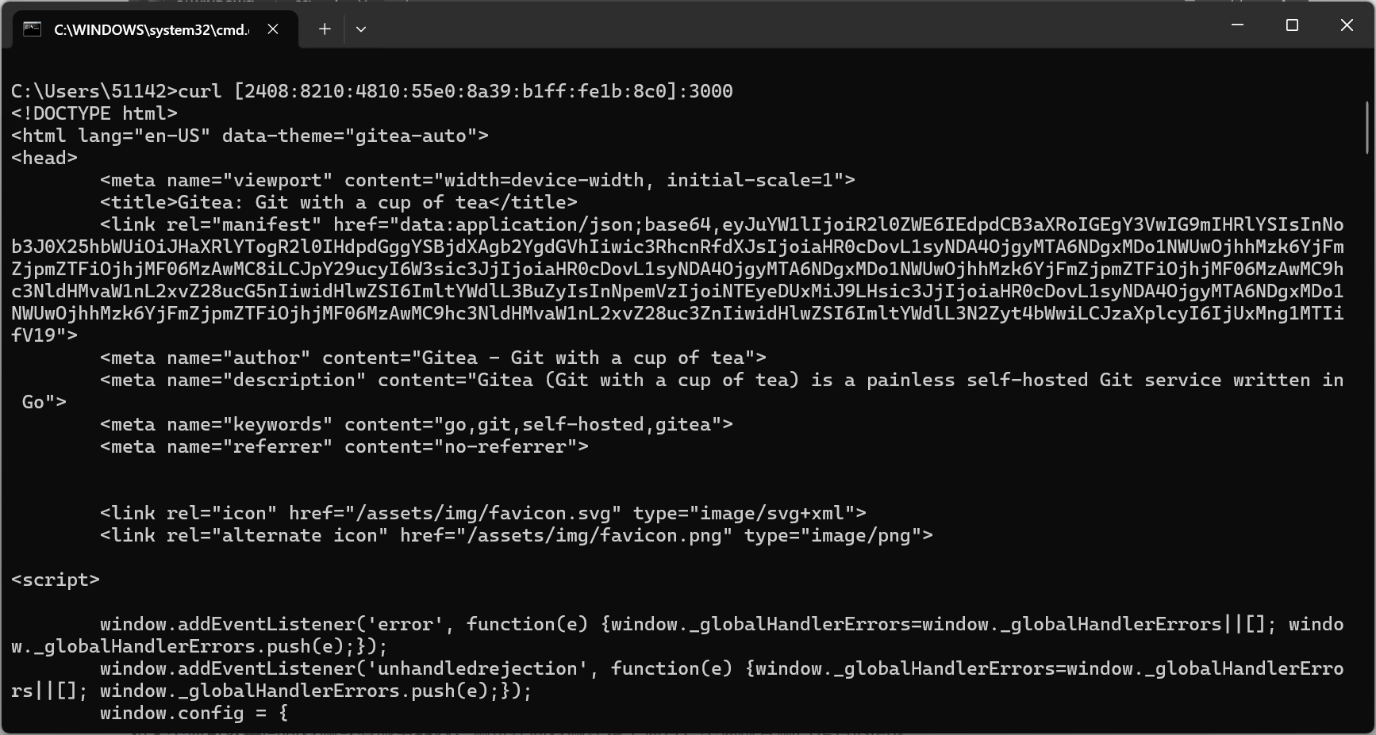Click the vertical scrollbar thumb
This screenshot has height=735, width=1376.
pos(1367,127)
